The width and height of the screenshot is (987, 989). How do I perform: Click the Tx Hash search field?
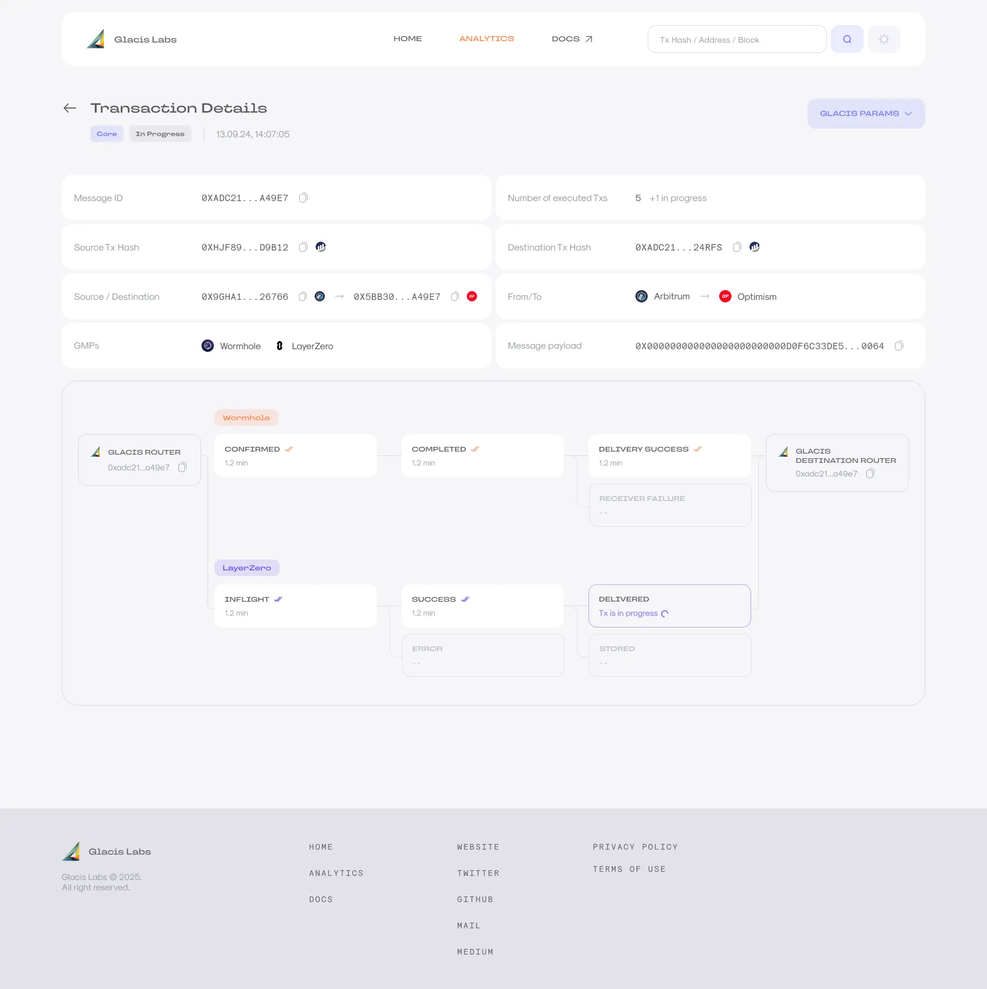(x=736, y=40)
